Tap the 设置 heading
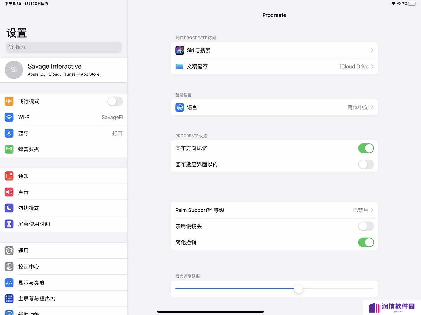Image resolution: width=421 pixels, height=315 pixels. [x=17, y=33]
